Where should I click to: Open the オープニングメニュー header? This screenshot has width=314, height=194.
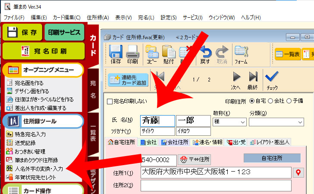43,70
